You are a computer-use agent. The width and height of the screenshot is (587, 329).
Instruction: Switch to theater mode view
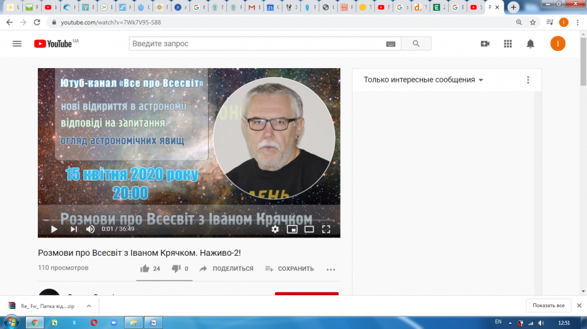pyautogui.click(x=309, y=229)
